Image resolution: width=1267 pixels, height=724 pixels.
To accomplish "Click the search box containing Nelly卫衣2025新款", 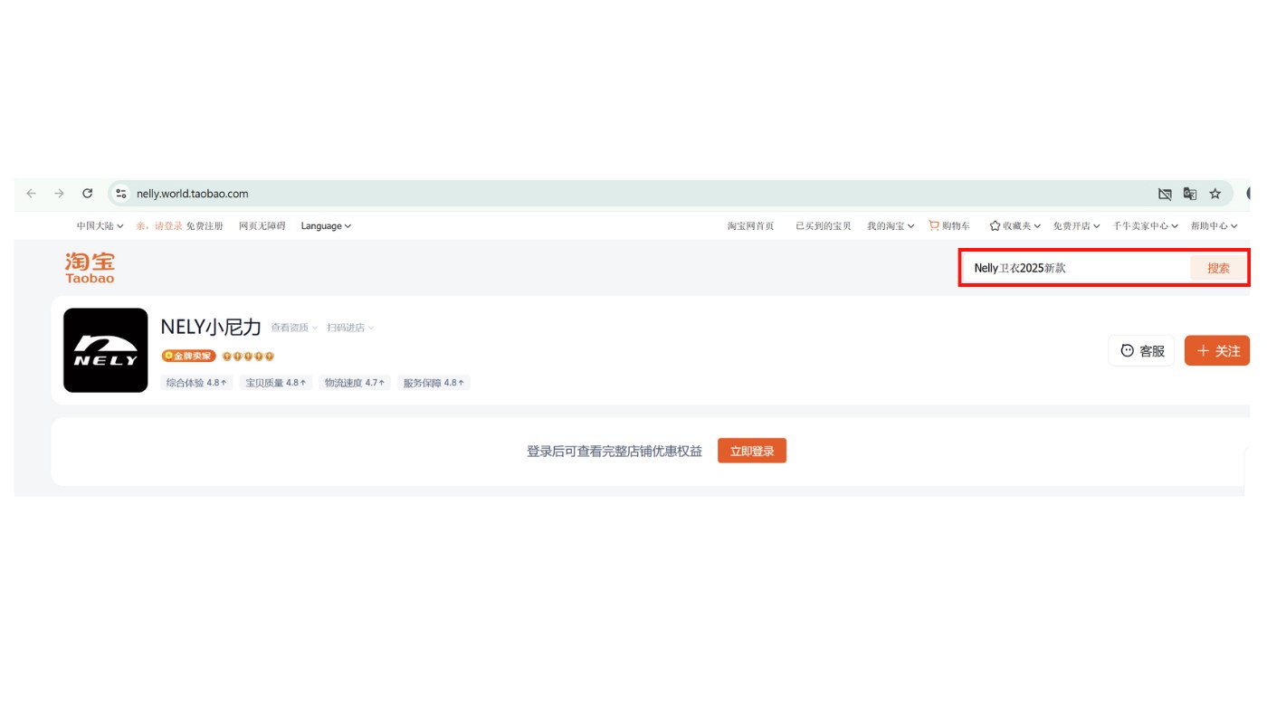I will tap(1075, 268).
